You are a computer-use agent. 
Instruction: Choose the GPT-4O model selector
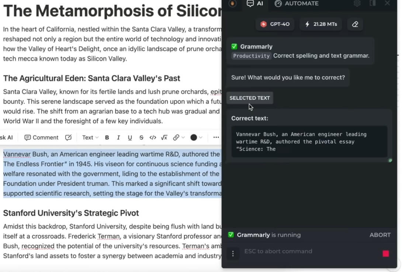coord(275,24)
